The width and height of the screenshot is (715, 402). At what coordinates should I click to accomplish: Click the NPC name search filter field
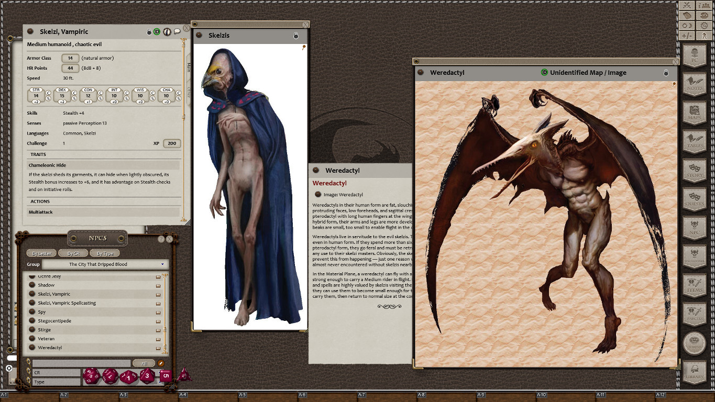(x=81, y=363)
